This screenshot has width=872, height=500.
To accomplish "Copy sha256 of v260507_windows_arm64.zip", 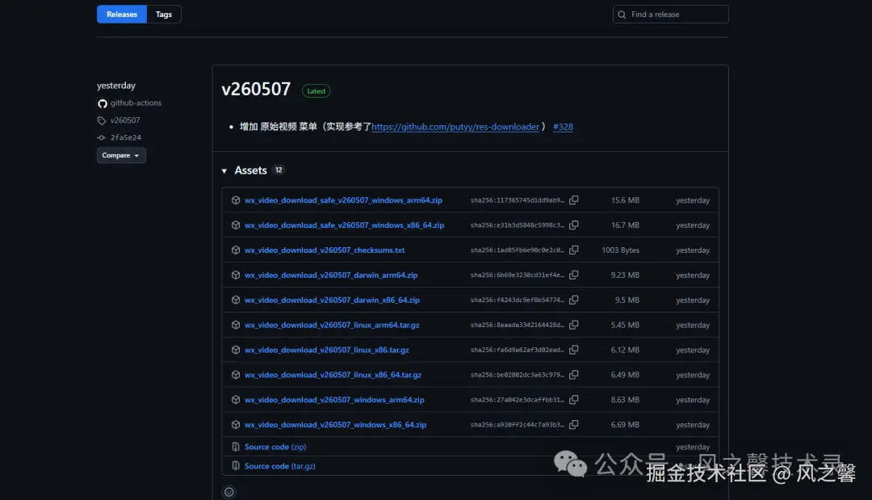I will [573, 399].
